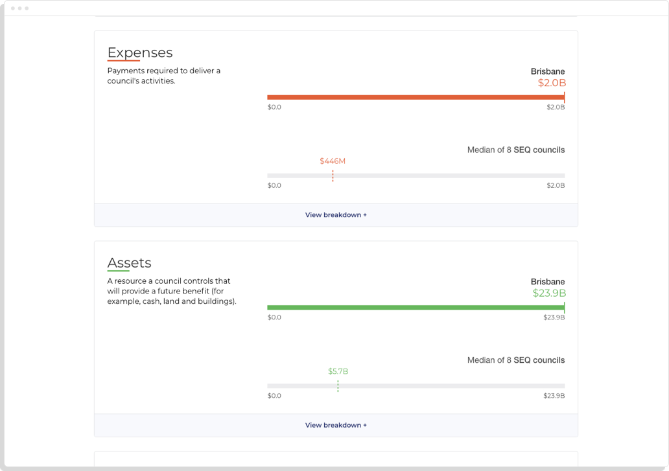The width and height of the screenshot is (669, 471).
Task: Click the green $23.9B Brisbane assets value
Action: tap(549, 293)
